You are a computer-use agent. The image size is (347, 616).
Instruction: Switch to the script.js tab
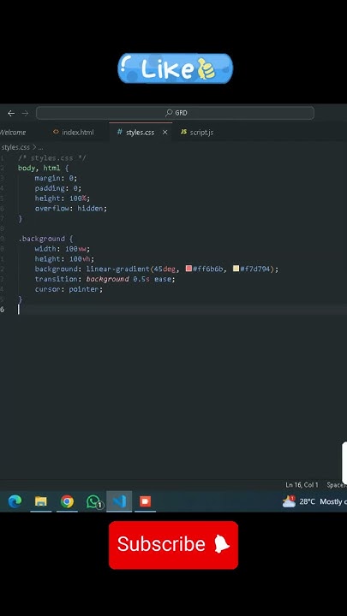pos(201,133)
